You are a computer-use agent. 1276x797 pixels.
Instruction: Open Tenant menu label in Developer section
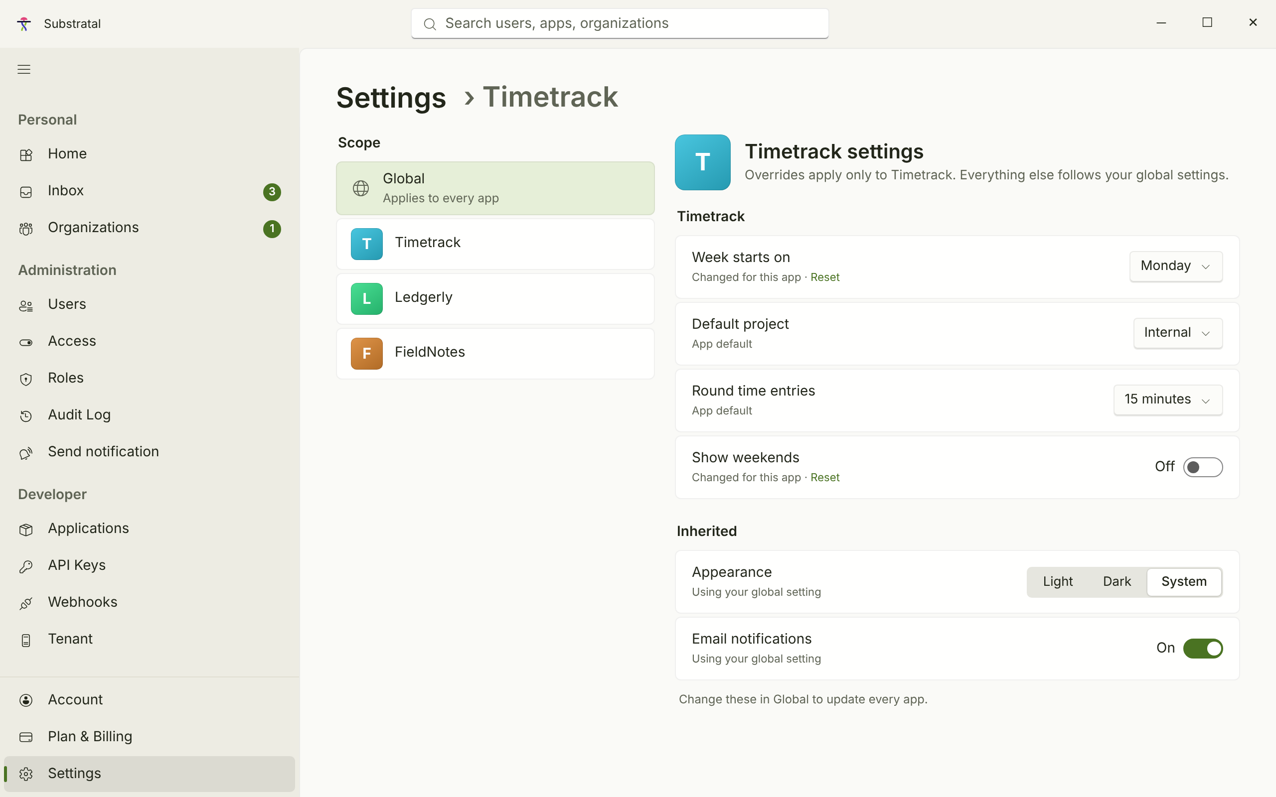(70, 639)
